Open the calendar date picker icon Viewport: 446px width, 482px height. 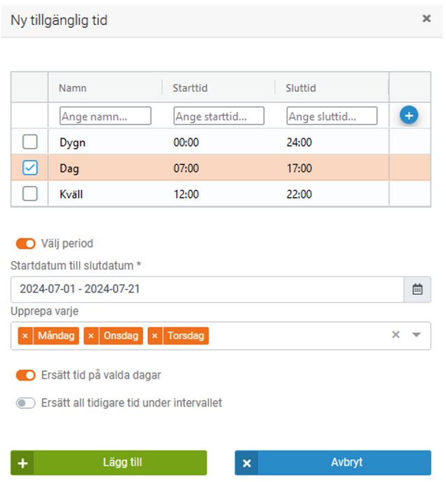tap(417, 289)
